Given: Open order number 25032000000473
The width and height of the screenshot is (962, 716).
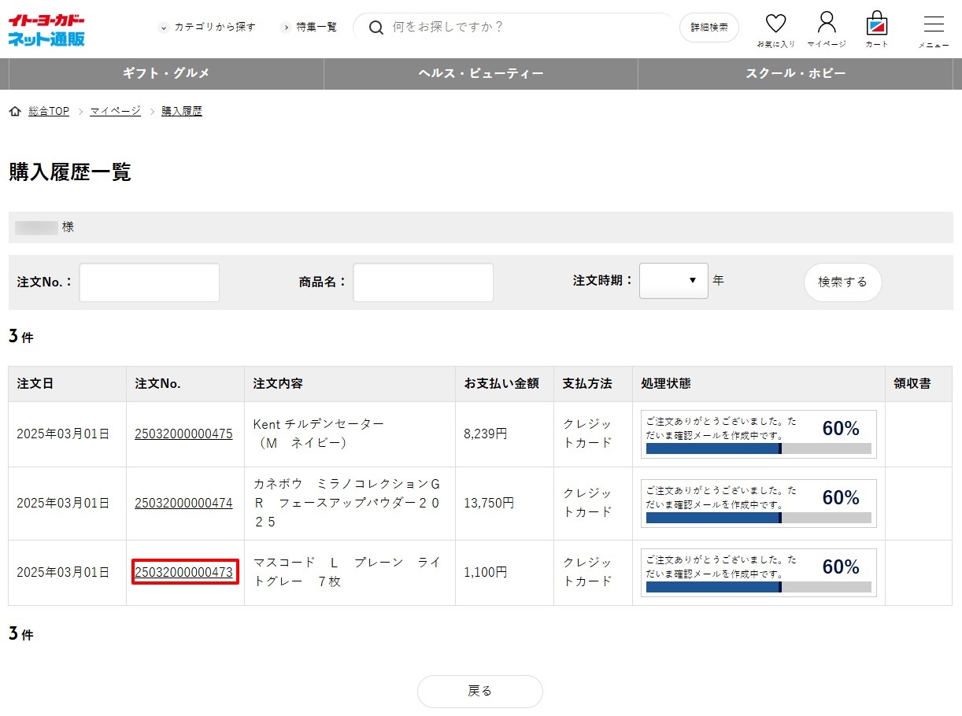Looking at the screenshot, I should tap(183, 572).
